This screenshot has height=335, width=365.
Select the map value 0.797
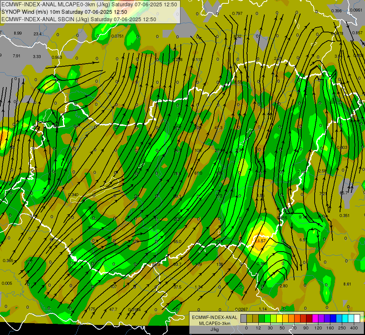coord(237,13)
